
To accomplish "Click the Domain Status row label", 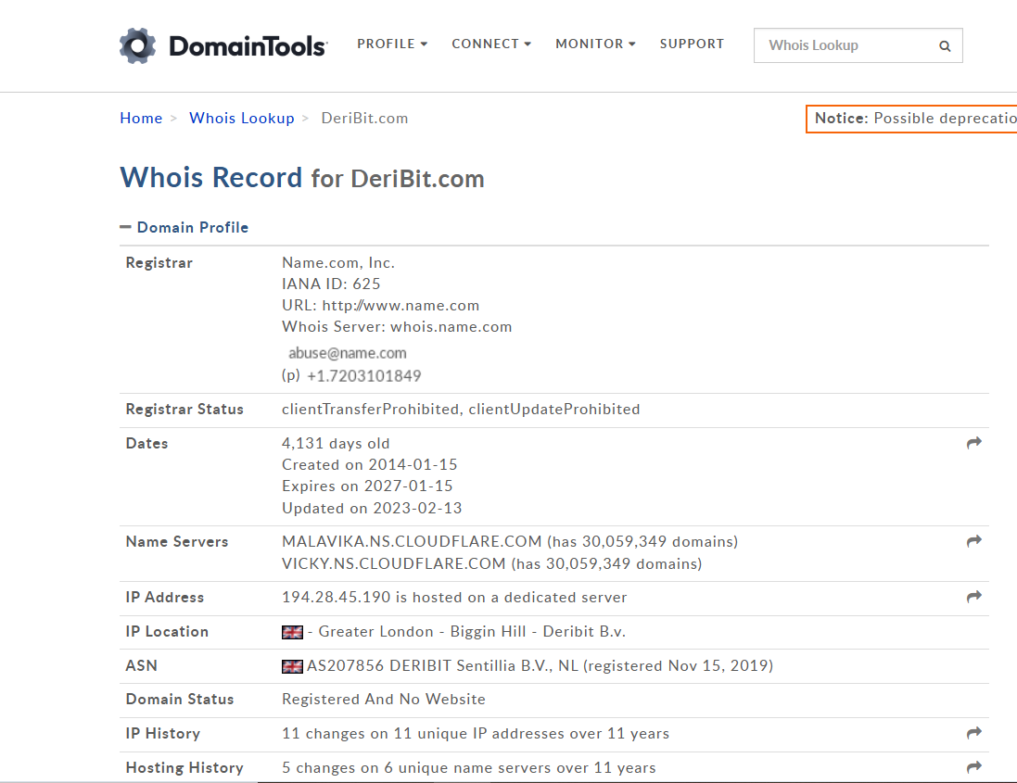I will [180, 700].
